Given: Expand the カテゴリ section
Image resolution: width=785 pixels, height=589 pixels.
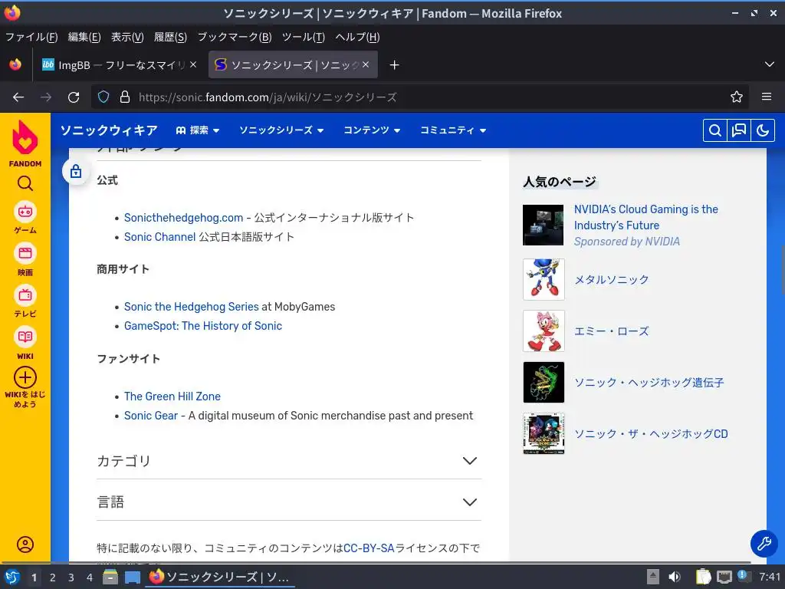Looking at the screenshot, I should coord(289,461).
